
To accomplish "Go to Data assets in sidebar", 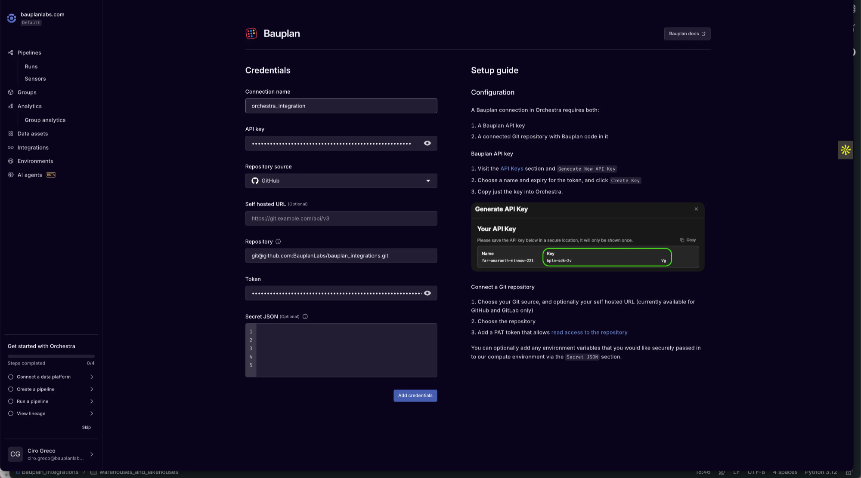I will (32, 134).
